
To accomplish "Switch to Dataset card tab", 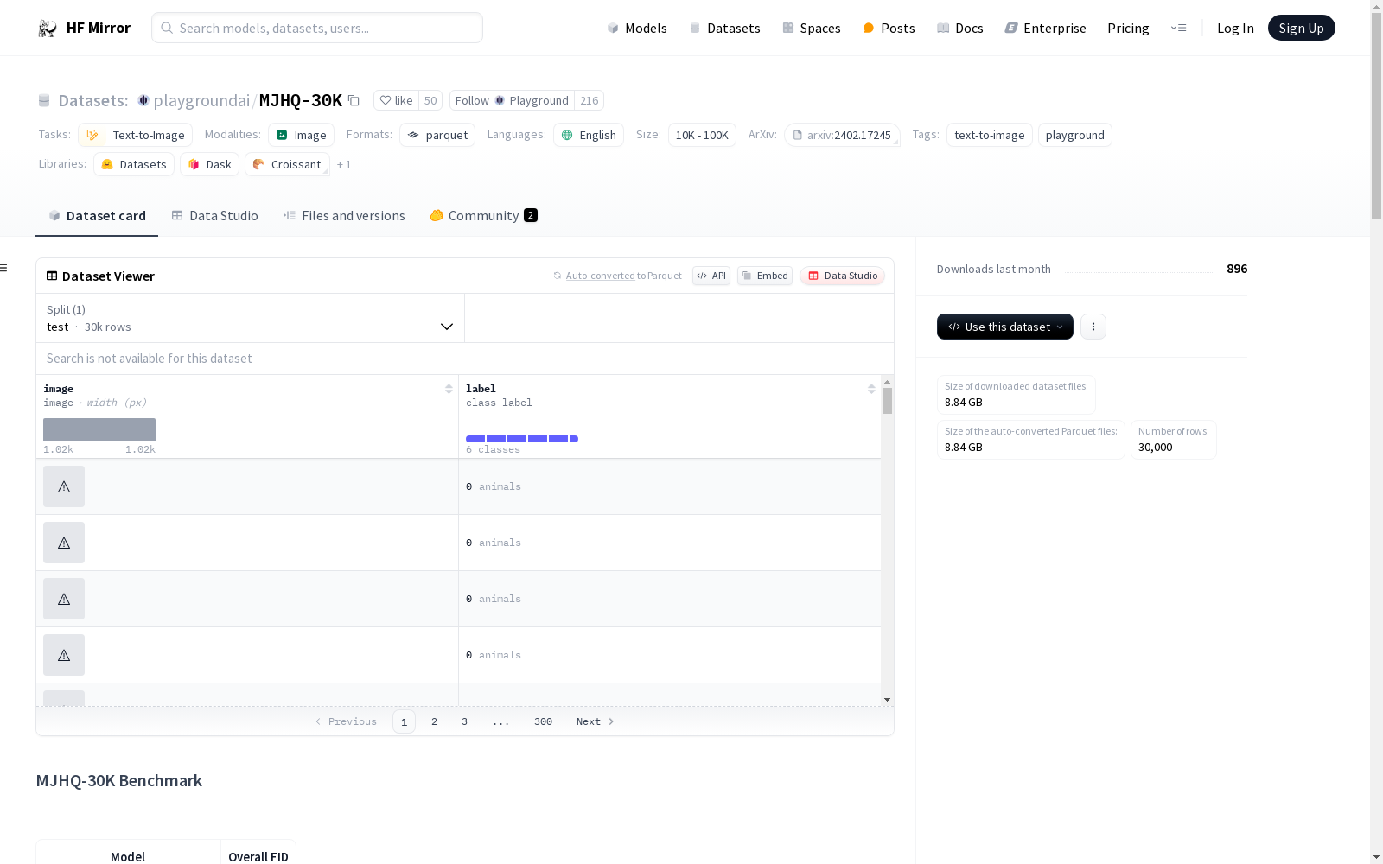I will pos(97,216).
